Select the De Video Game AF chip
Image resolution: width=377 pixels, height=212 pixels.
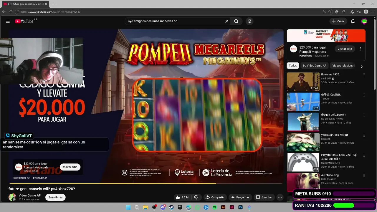[314, 66]
